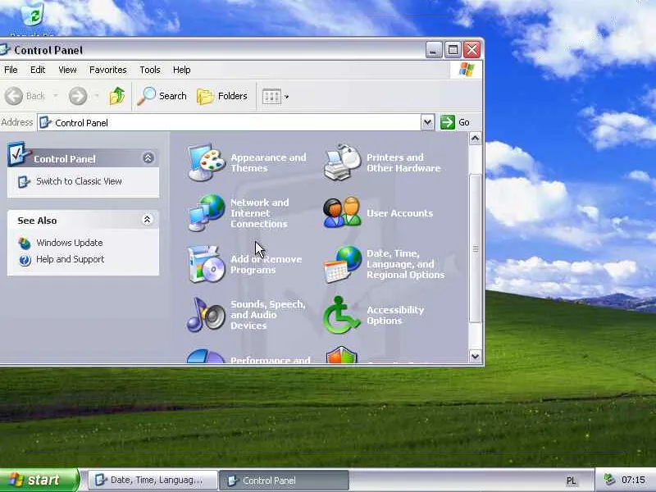Click the Start button

pyautogui.click(x=39, y=480)
